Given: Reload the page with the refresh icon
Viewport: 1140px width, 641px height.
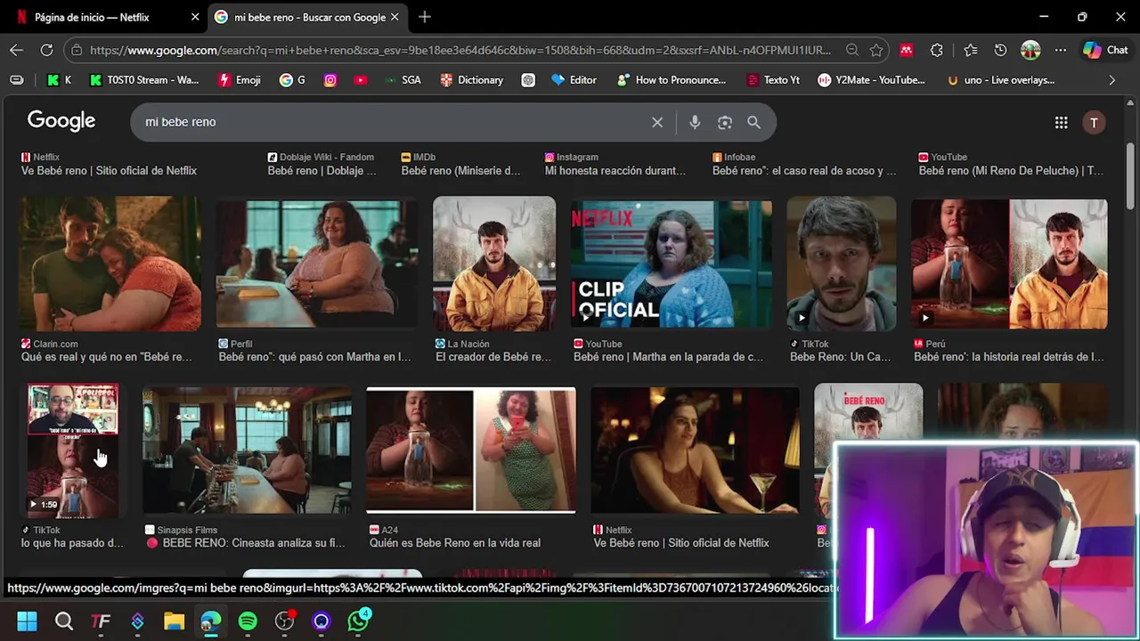Looking at the screenshot, I should 46,50.
